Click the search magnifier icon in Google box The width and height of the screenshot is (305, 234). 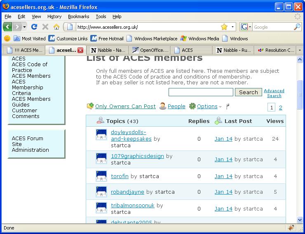[297, 27]
